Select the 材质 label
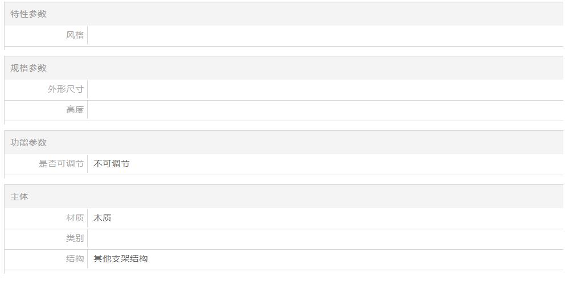The image size is (569, 293). coord(75,218)
